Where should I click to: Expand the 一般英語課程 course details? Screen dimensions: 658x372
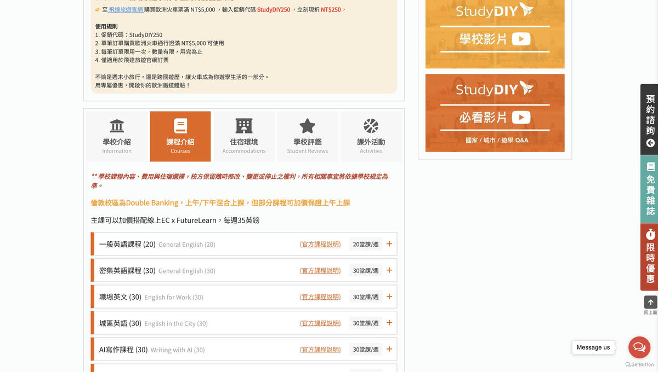tap(389, 244)
